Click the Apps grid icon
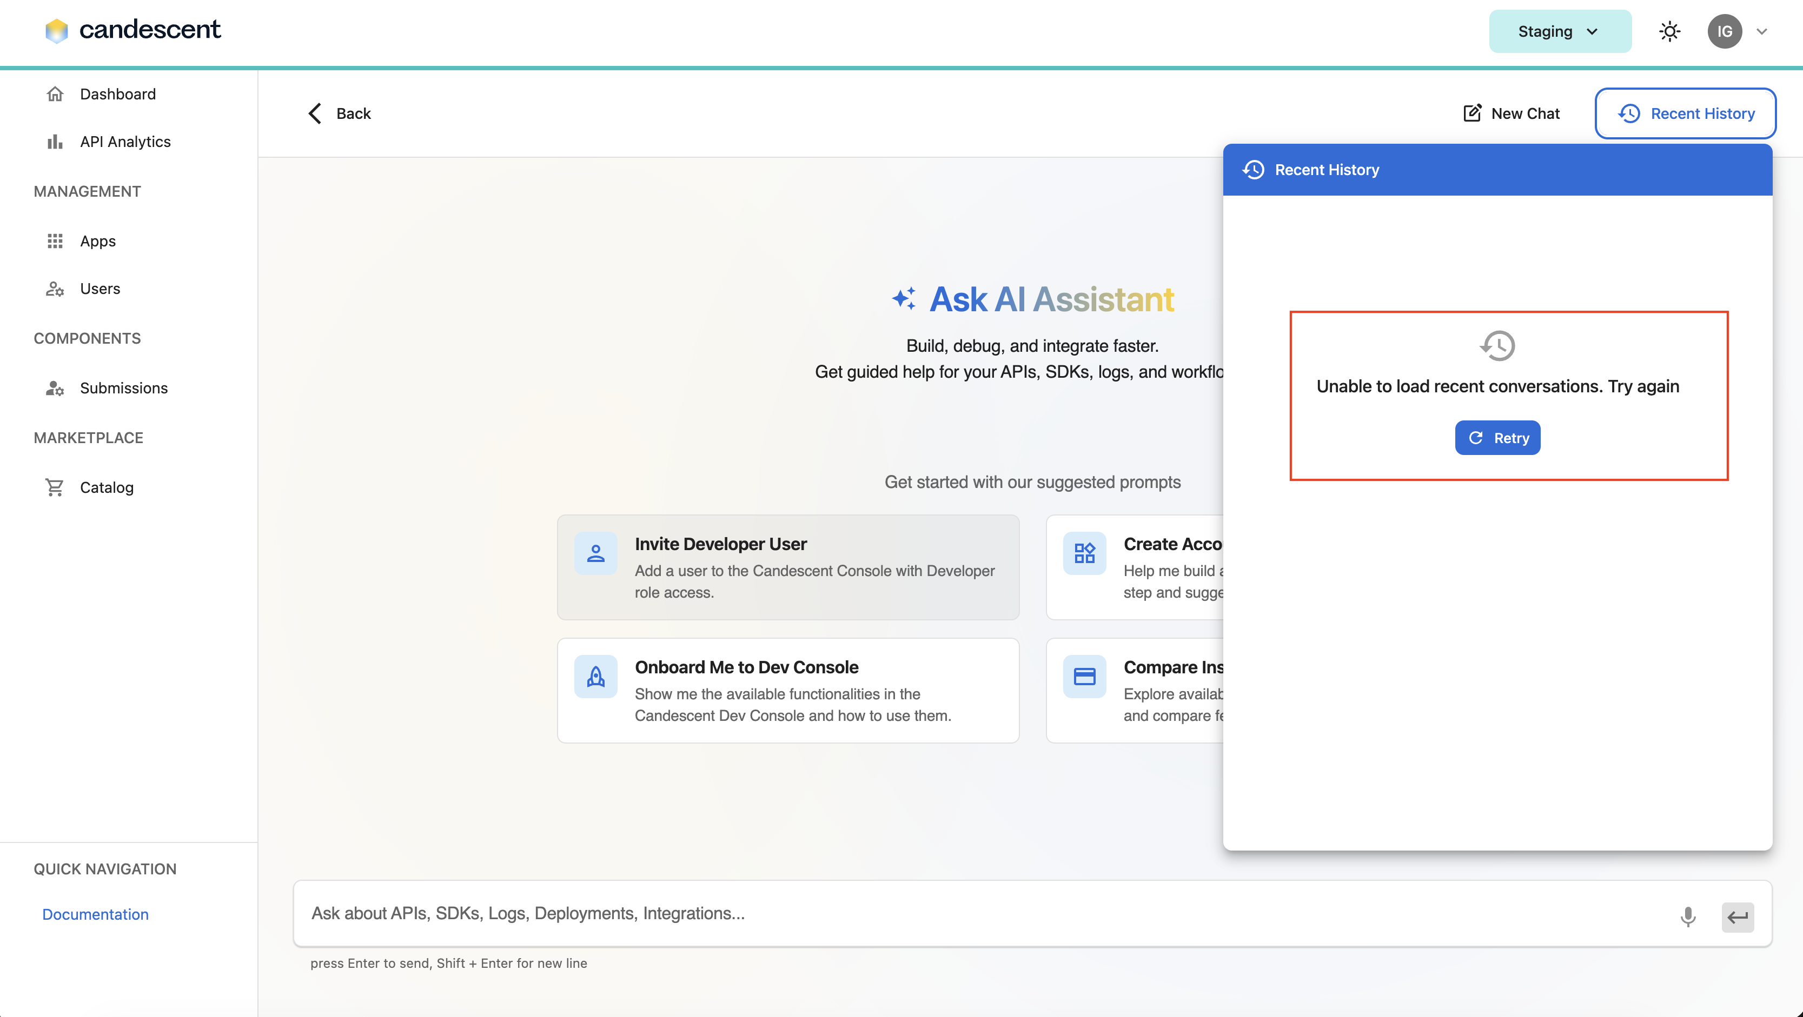The image size is (1803, 1017). 55,242
